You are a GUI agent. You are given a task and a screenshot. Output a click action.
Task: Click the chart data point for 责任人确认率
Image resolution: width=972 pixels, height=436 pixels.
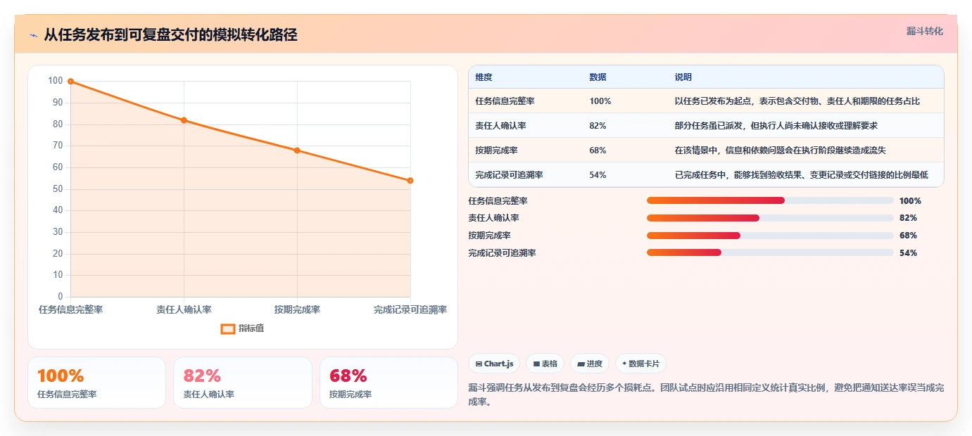point(184,120)
